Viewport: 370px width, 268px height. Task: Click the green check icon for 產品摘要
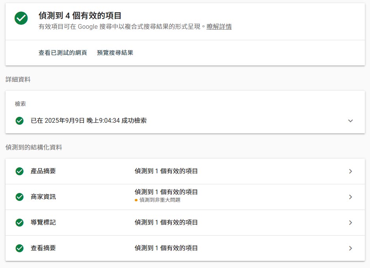20,171
